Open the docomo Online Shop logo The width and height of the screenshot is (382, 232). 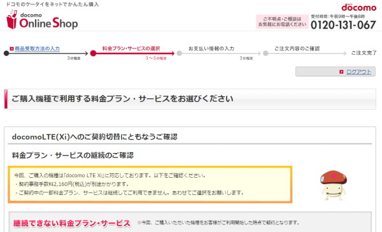point(42,20)
